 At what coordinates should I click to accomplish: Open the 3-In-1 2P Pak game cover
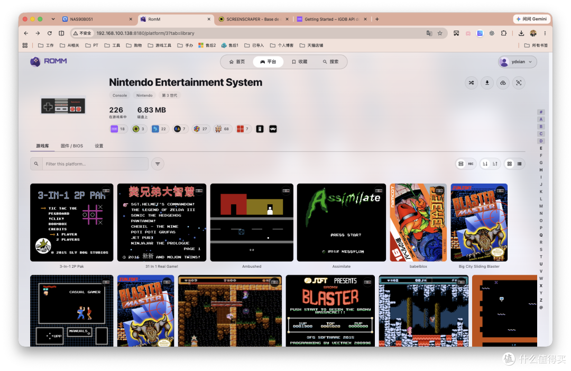coord(72,222)
